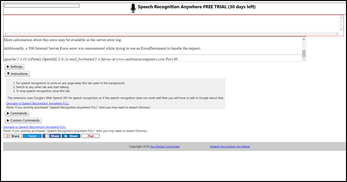This screenshot has width=347, height=182.
Task: Click the Tweet button
Action: [x=32, y=136]
